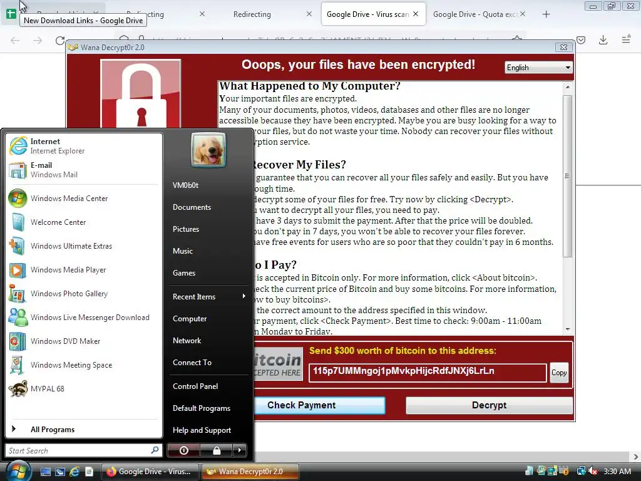Open Connect To
This screenshot has height=481, width=641.
coord(208,363)
